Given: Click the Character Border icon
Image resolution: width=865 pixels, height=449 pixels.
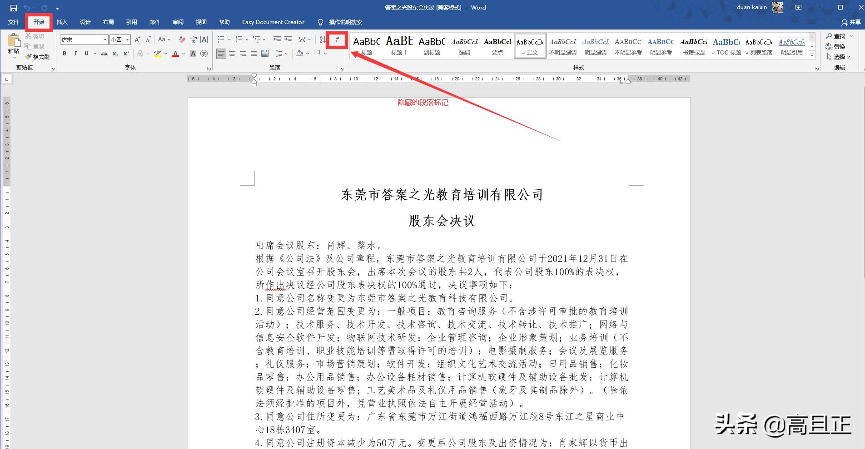Looking at the screenshot, I should tap(204, 39).
